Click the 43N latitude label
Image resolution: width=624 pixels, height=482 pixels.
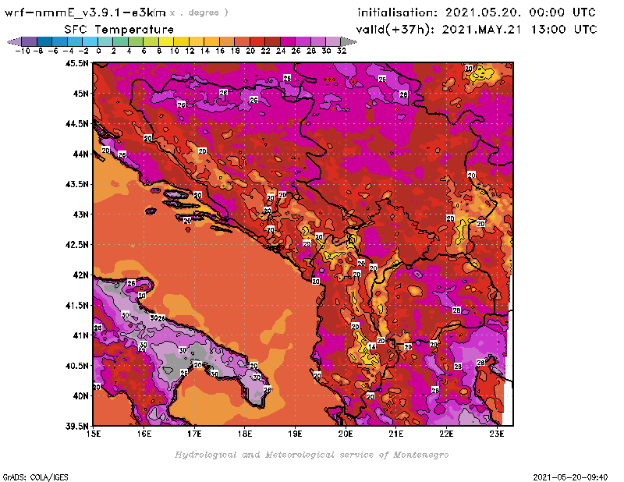[80, 214]
